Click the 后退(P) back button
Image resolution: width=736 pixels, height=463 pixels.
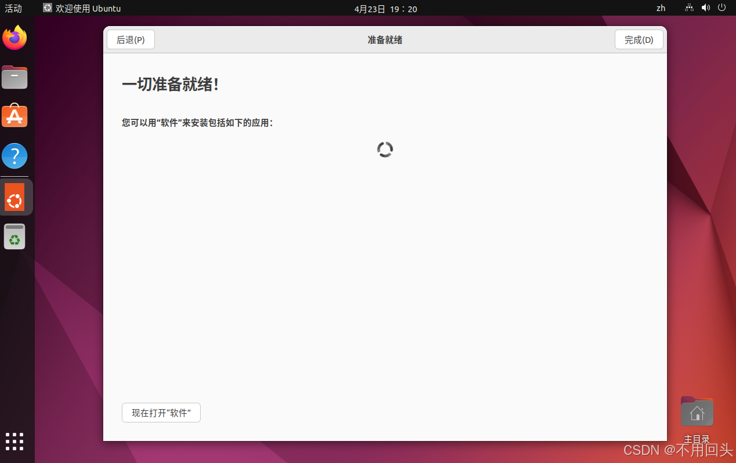coord(130,39)
